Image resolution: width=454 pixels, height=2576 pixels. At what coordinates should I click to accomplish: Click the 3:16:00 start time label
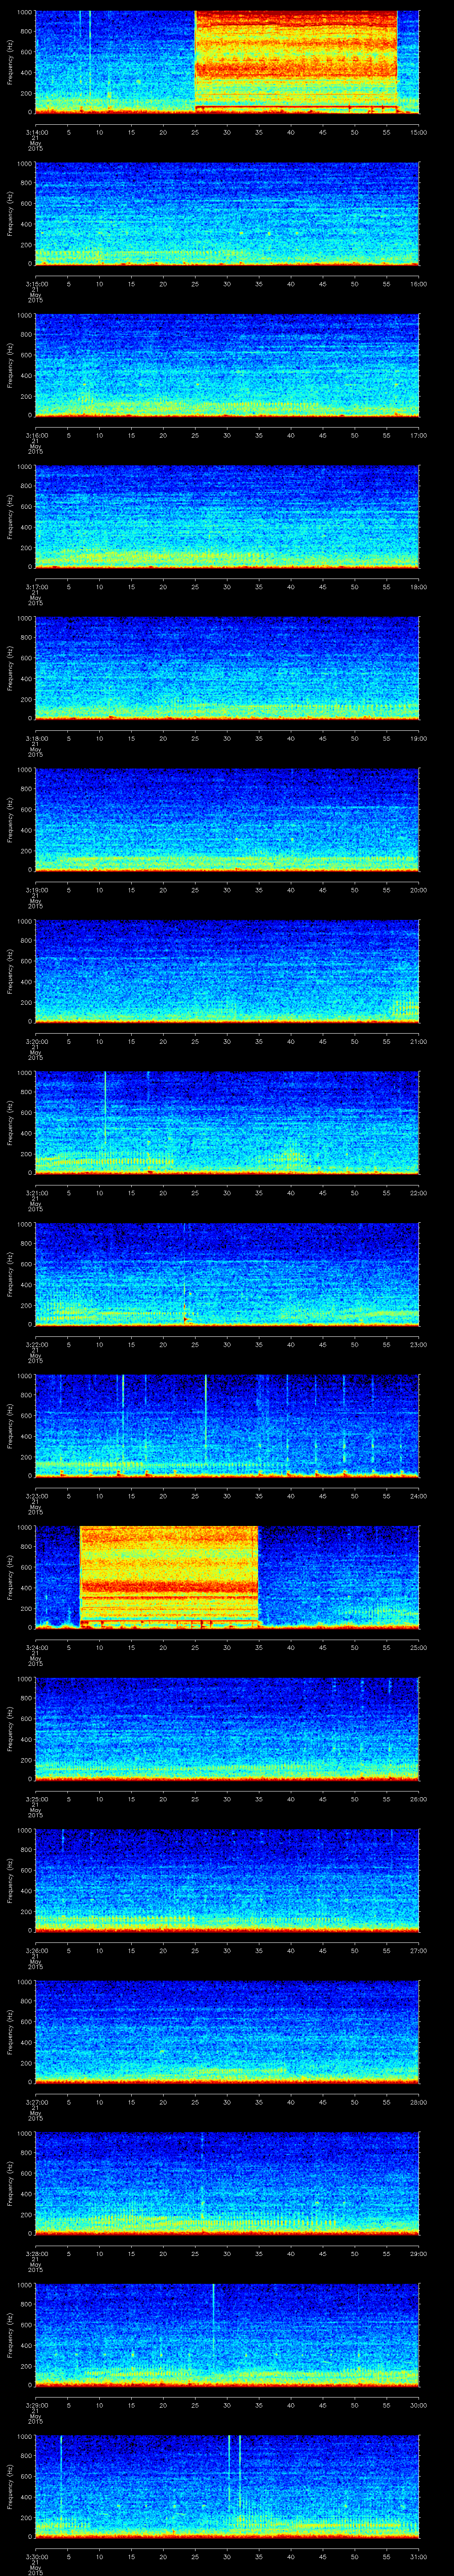36,435
